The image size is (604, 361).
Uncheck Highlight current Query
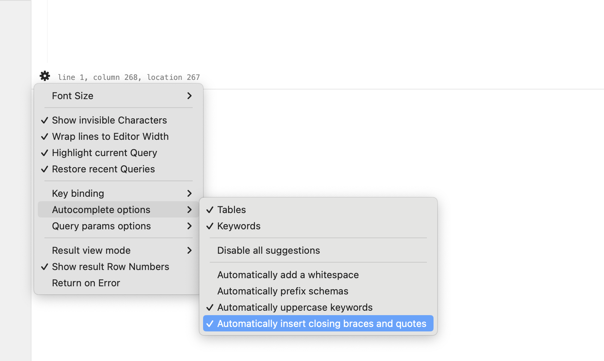[x=104, y=152]
